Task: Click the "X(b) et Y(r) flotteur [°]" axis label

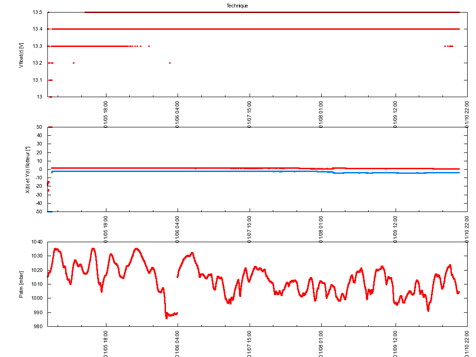Action: [28, 169]
